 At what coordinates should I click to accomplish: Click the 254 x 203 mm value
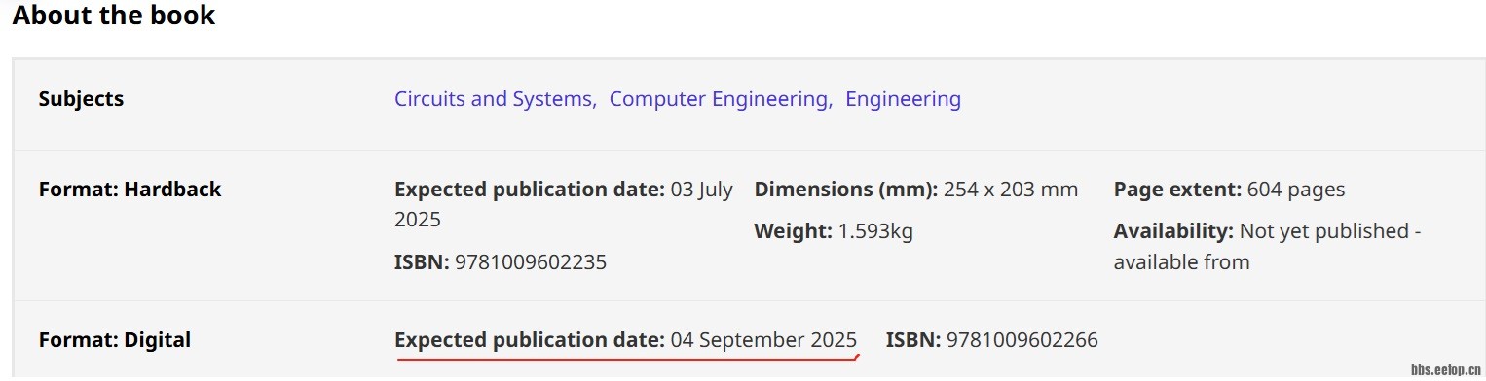[x=1011, y=190]
